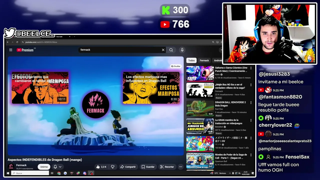Open options for Niveles de Poder video

click(251, 155)
